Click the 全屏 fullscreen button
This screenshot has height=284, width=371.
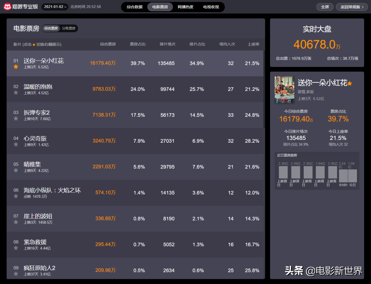click(325, 7)
